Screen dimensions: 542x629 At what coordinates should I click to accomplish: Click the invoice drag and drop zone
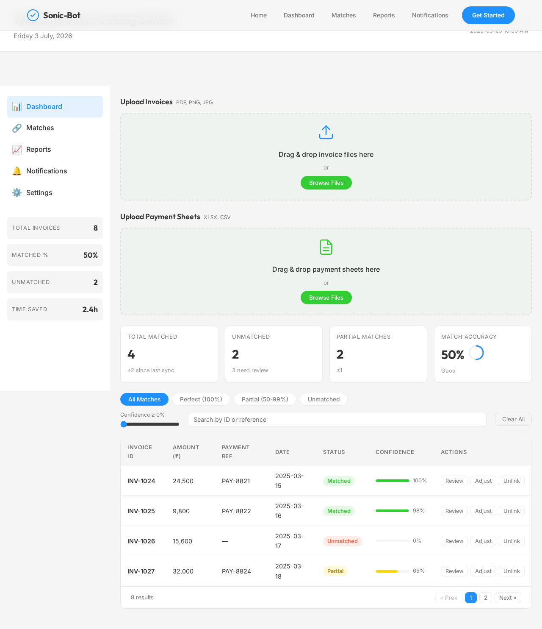pos(326,156)
